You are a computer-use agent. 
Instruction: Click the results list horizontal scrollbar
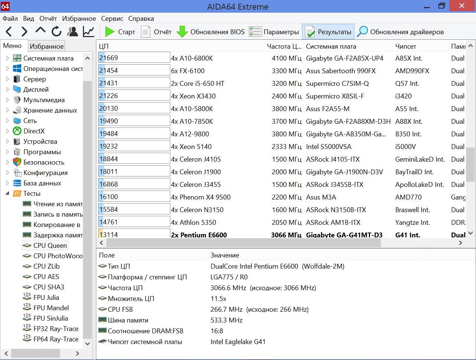pos(244,243)
